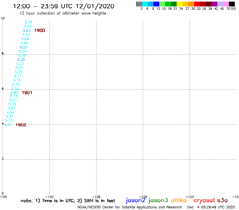Select the 5.36 wave height value

tap(16, 84)
